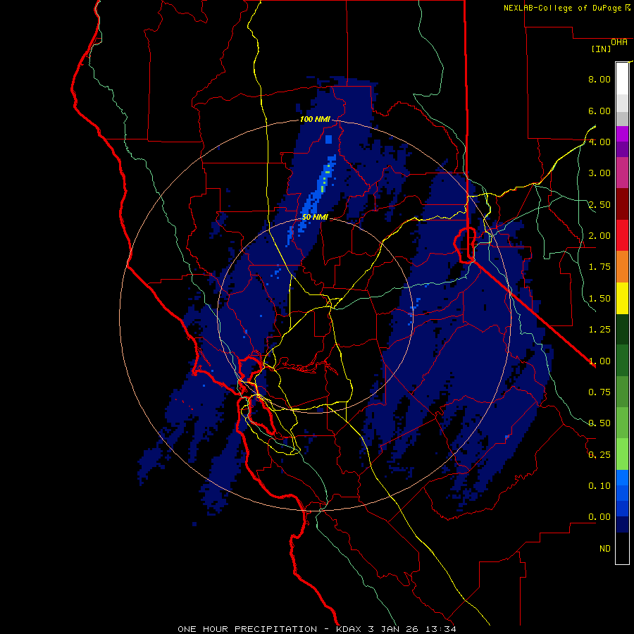The width and height of the screenshot is (634, 634).
Task: Click the 50 NMI range ring label
Action: point(315,217)
